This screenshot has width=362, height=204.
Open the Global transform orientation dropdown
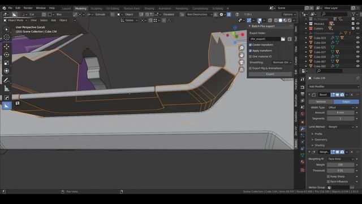(x=129, y=20)
